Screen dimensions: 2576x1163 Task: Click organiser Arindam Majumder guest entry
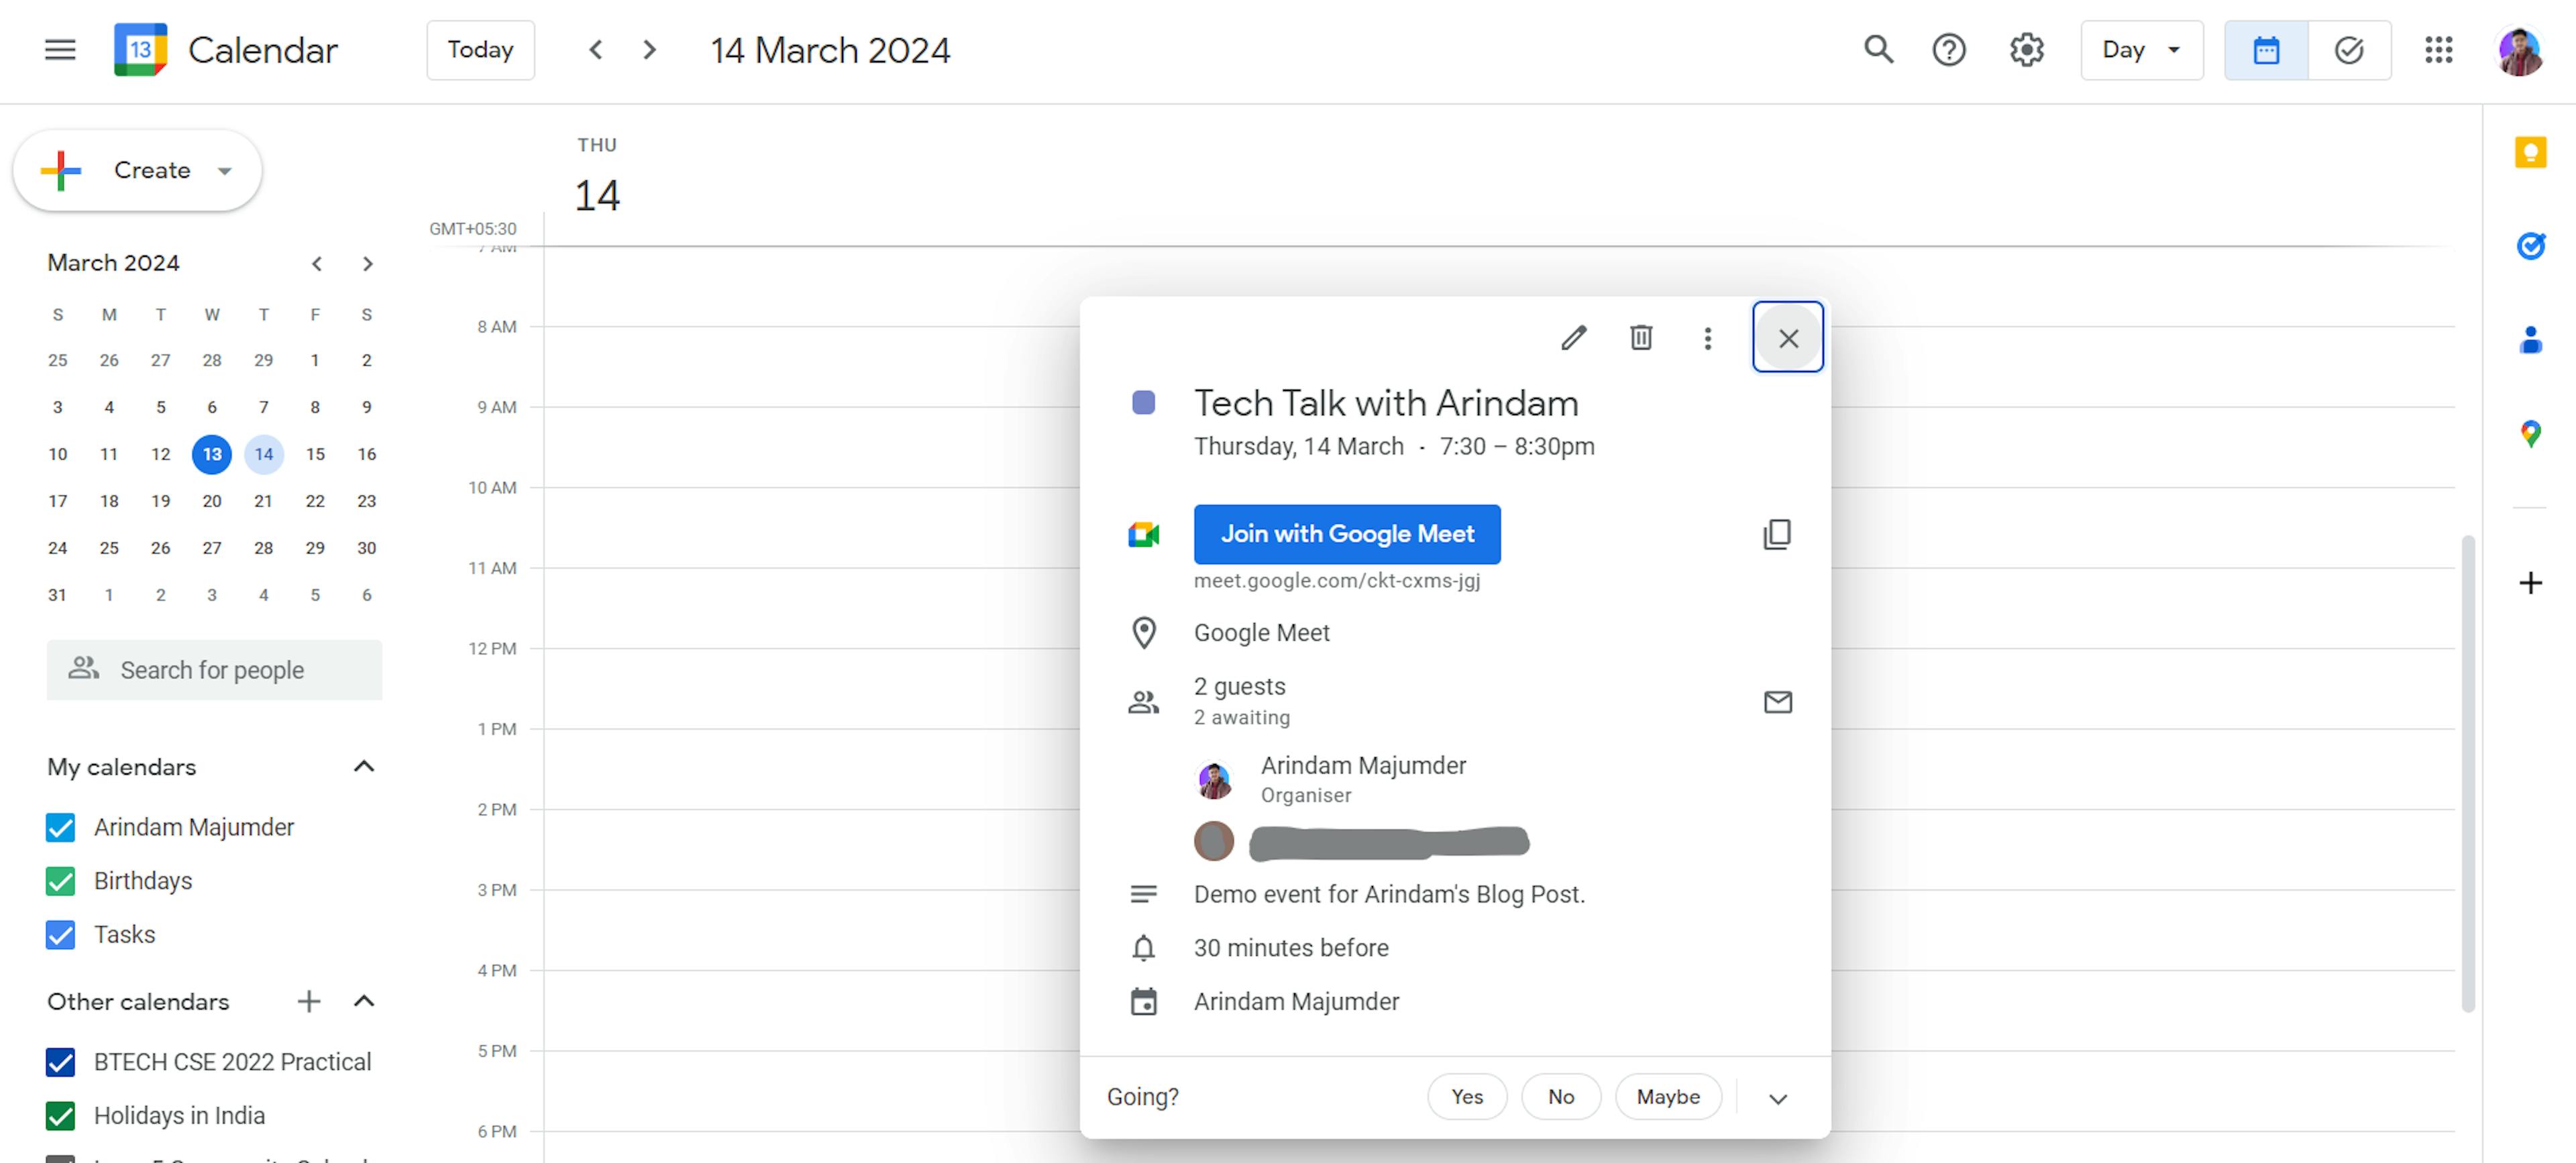tap(1331, 779)
